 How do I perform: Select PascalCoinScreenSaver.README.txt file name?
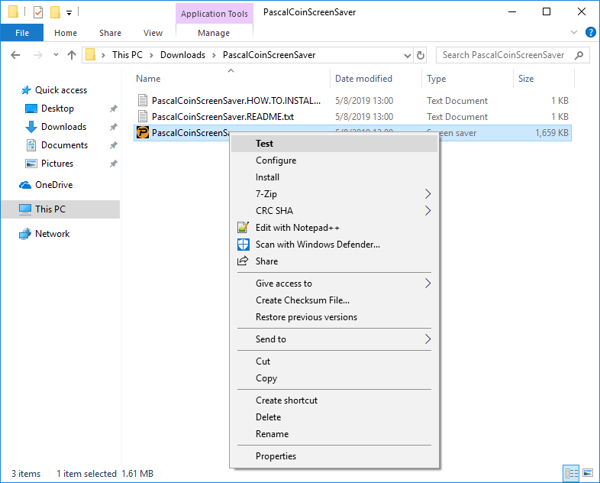click(x=223, y=117)
